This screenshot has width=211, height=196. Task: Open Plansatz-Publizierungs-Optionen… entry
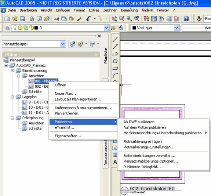(150, 161)
